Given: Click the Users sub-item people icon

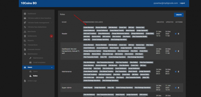Looking at the screenshot, I should click(30, 71).
